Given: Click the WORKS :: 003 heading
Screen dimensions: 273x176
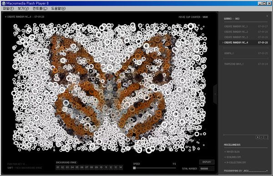Looking at the screenshot, I should click(x=232, y=19).
